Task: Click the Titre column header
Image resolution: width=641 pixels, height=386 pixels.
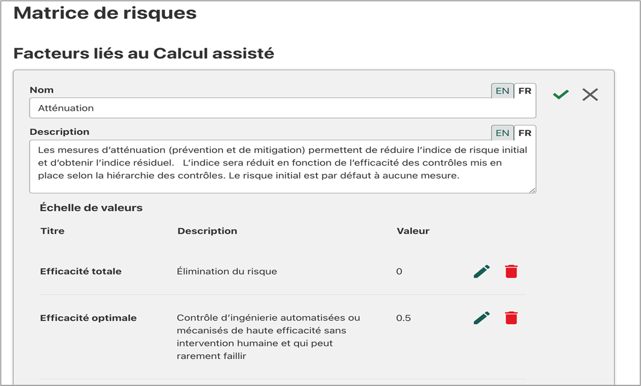Action: tap(52, 231)
